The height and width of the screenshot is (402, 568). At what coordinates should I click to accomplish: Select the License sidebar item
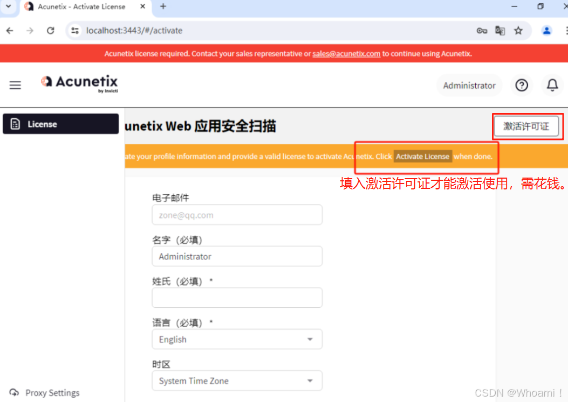(61, 124)
